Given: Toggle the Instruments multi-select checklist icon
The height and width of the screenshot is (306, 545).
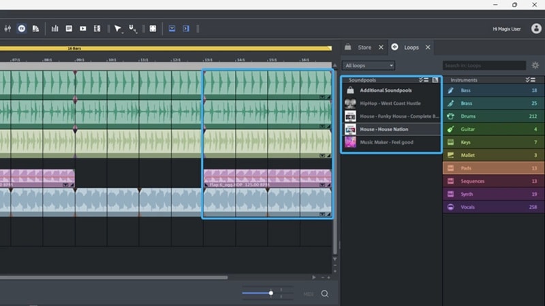Looking at the screenshot, I should coord(530,80).
